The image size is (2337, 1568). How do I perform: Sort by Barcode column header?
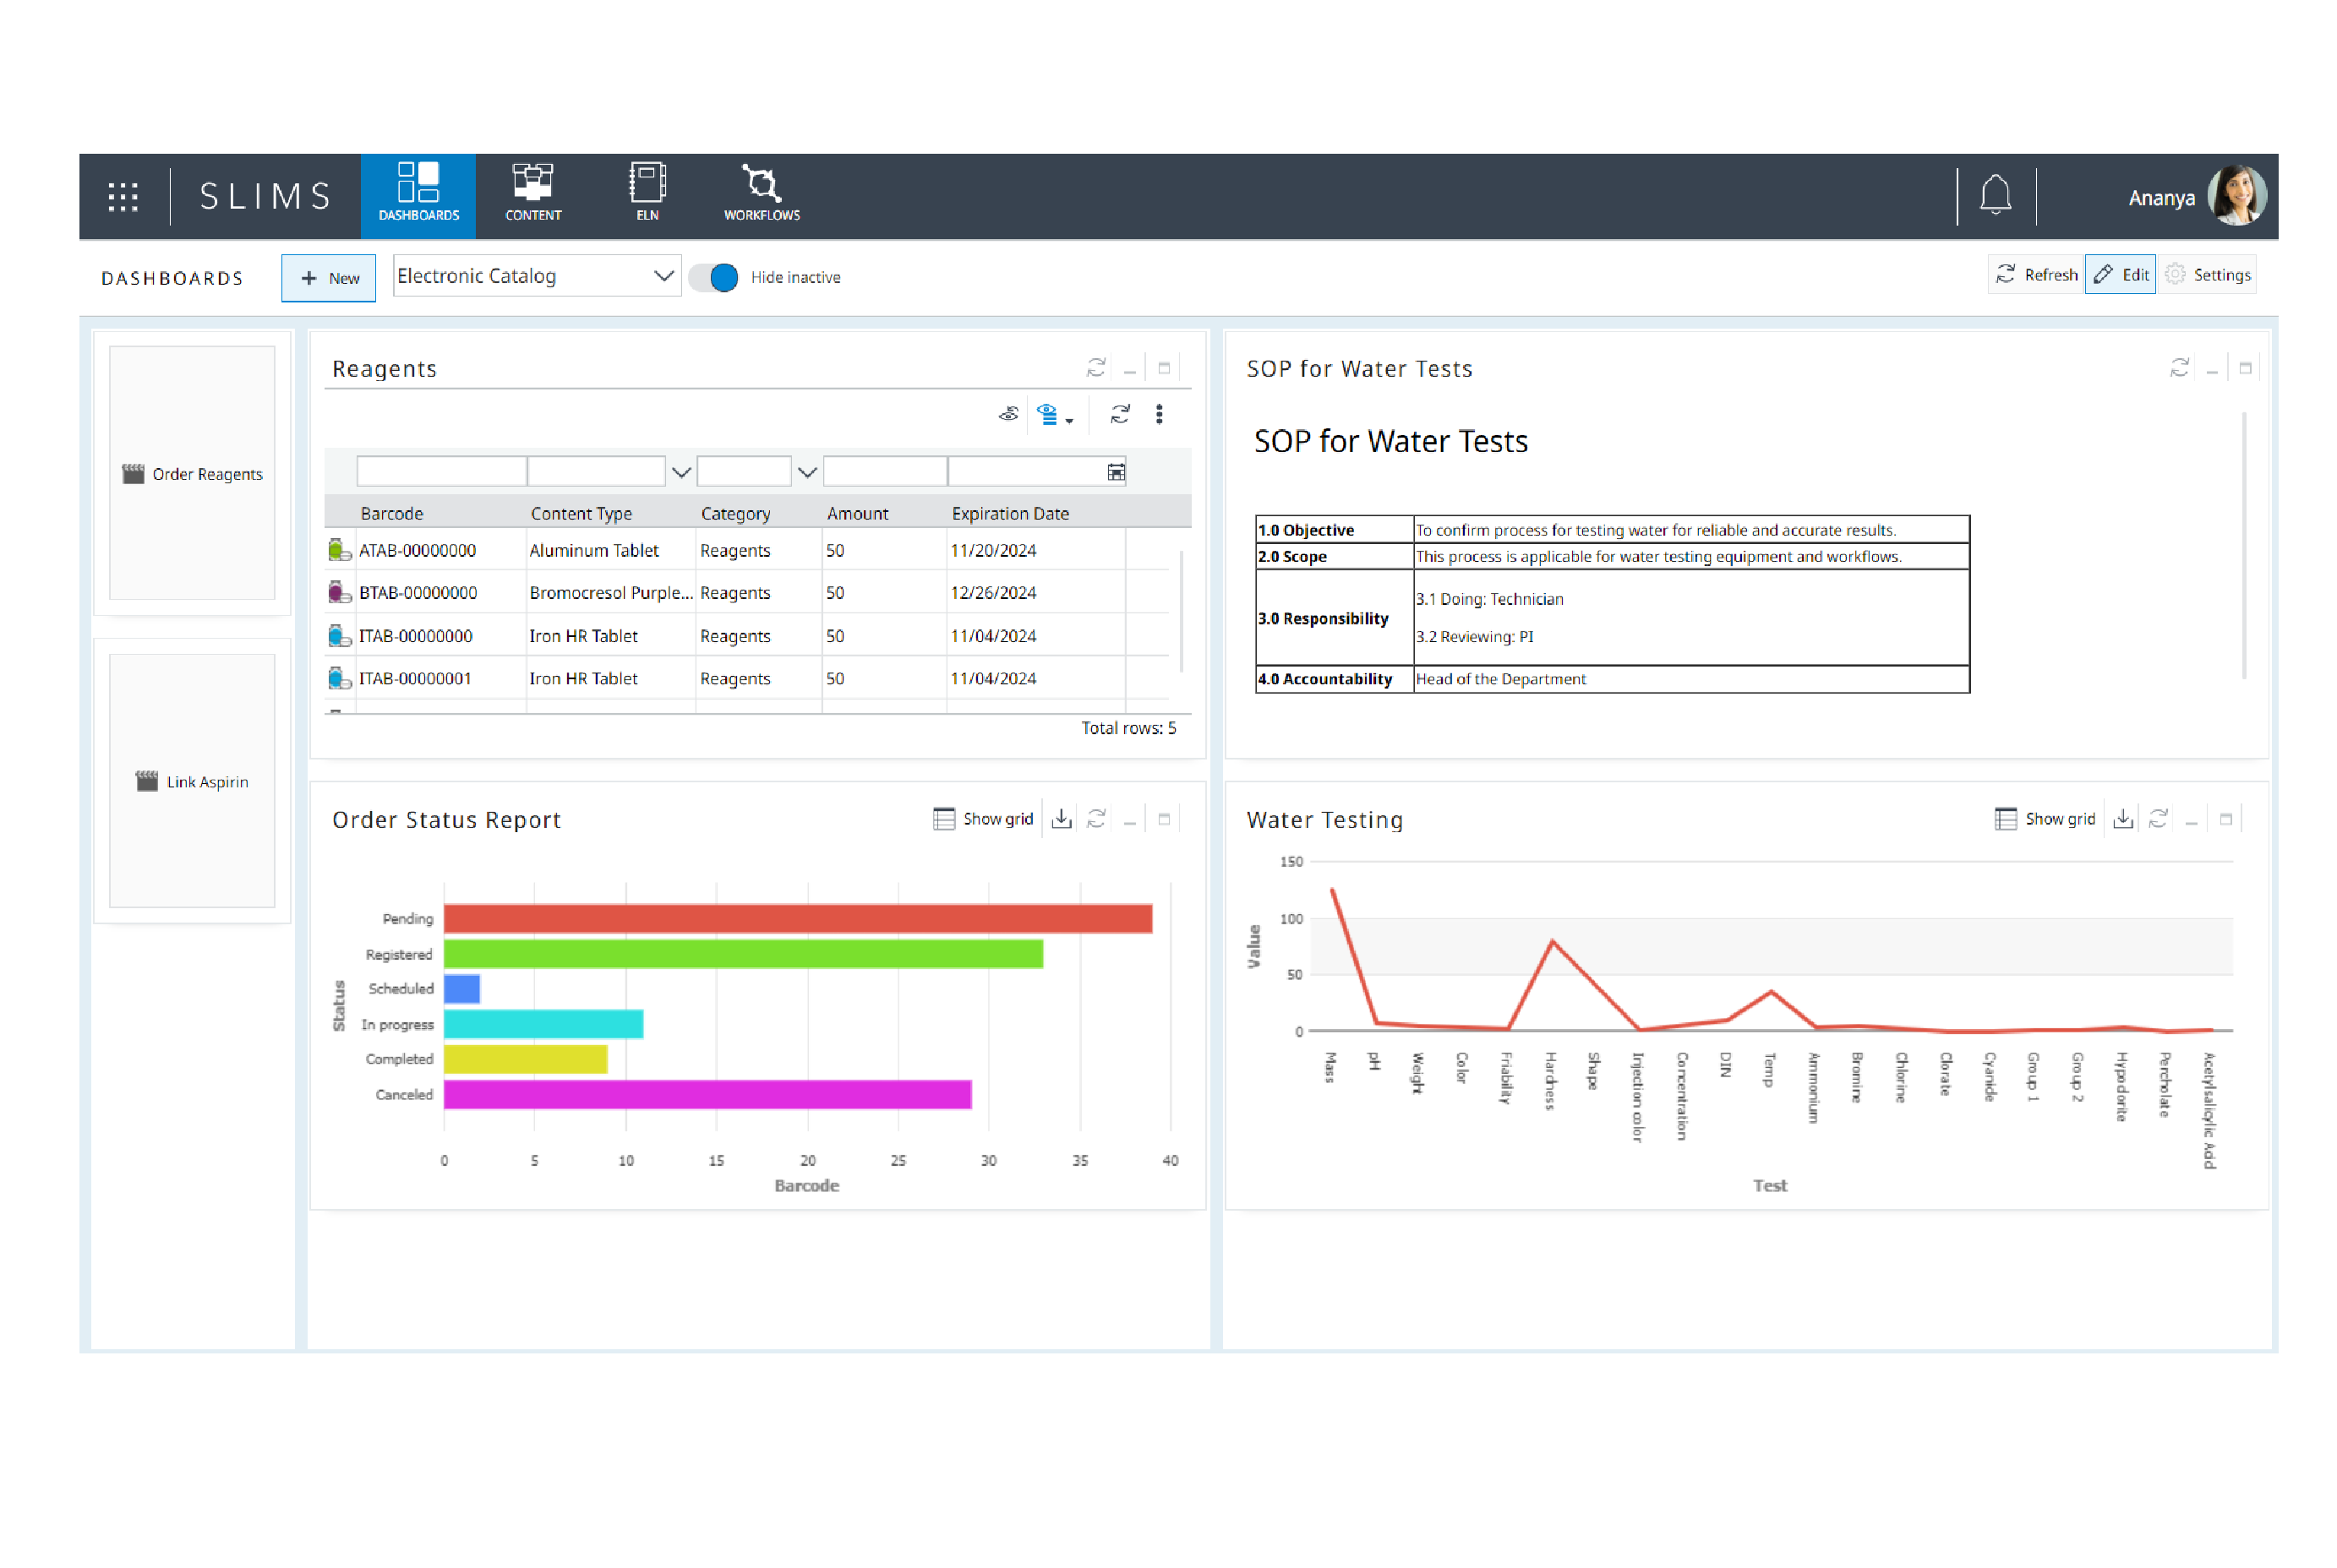[x=392, y=513]
